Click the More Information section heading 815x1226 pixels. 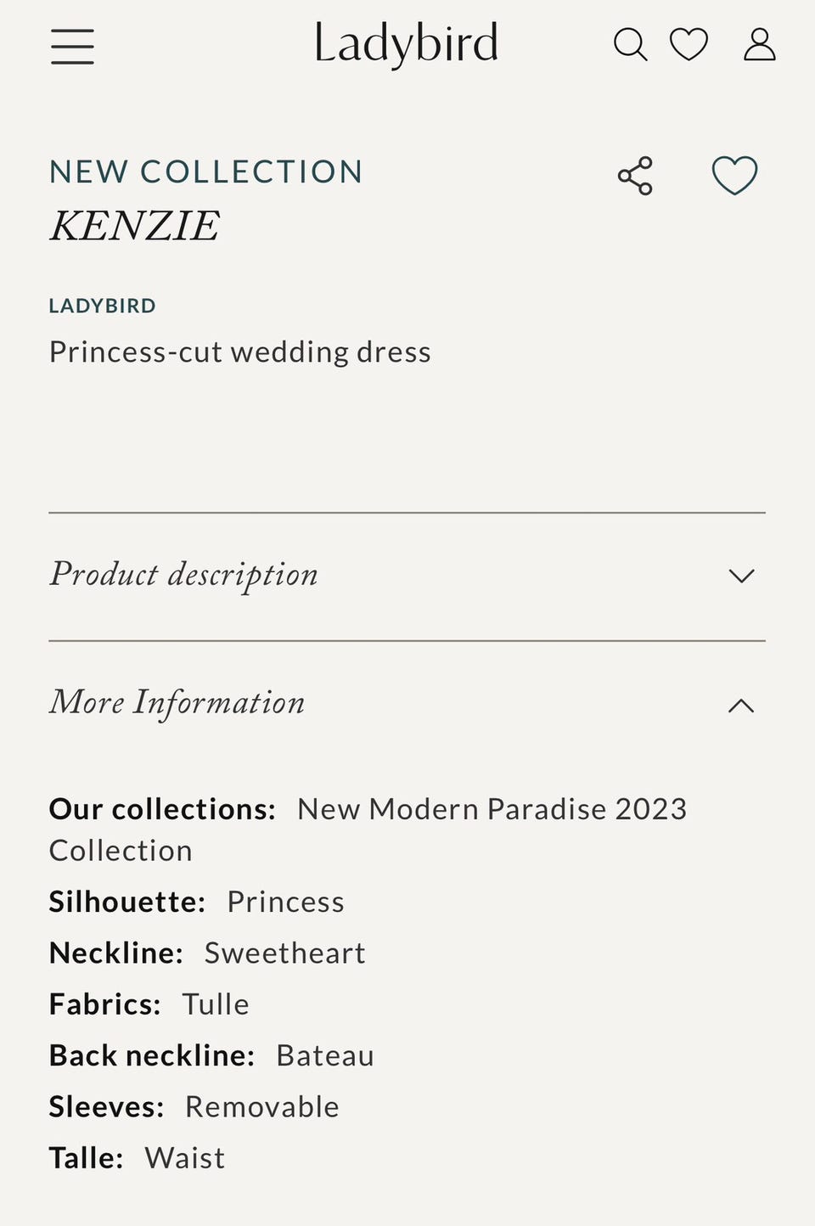tap(177, 703)
